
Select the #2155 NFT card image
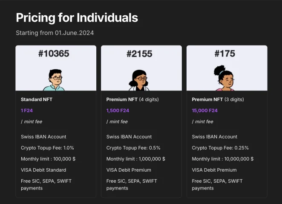pyautogui.click(x=141, y=68)
